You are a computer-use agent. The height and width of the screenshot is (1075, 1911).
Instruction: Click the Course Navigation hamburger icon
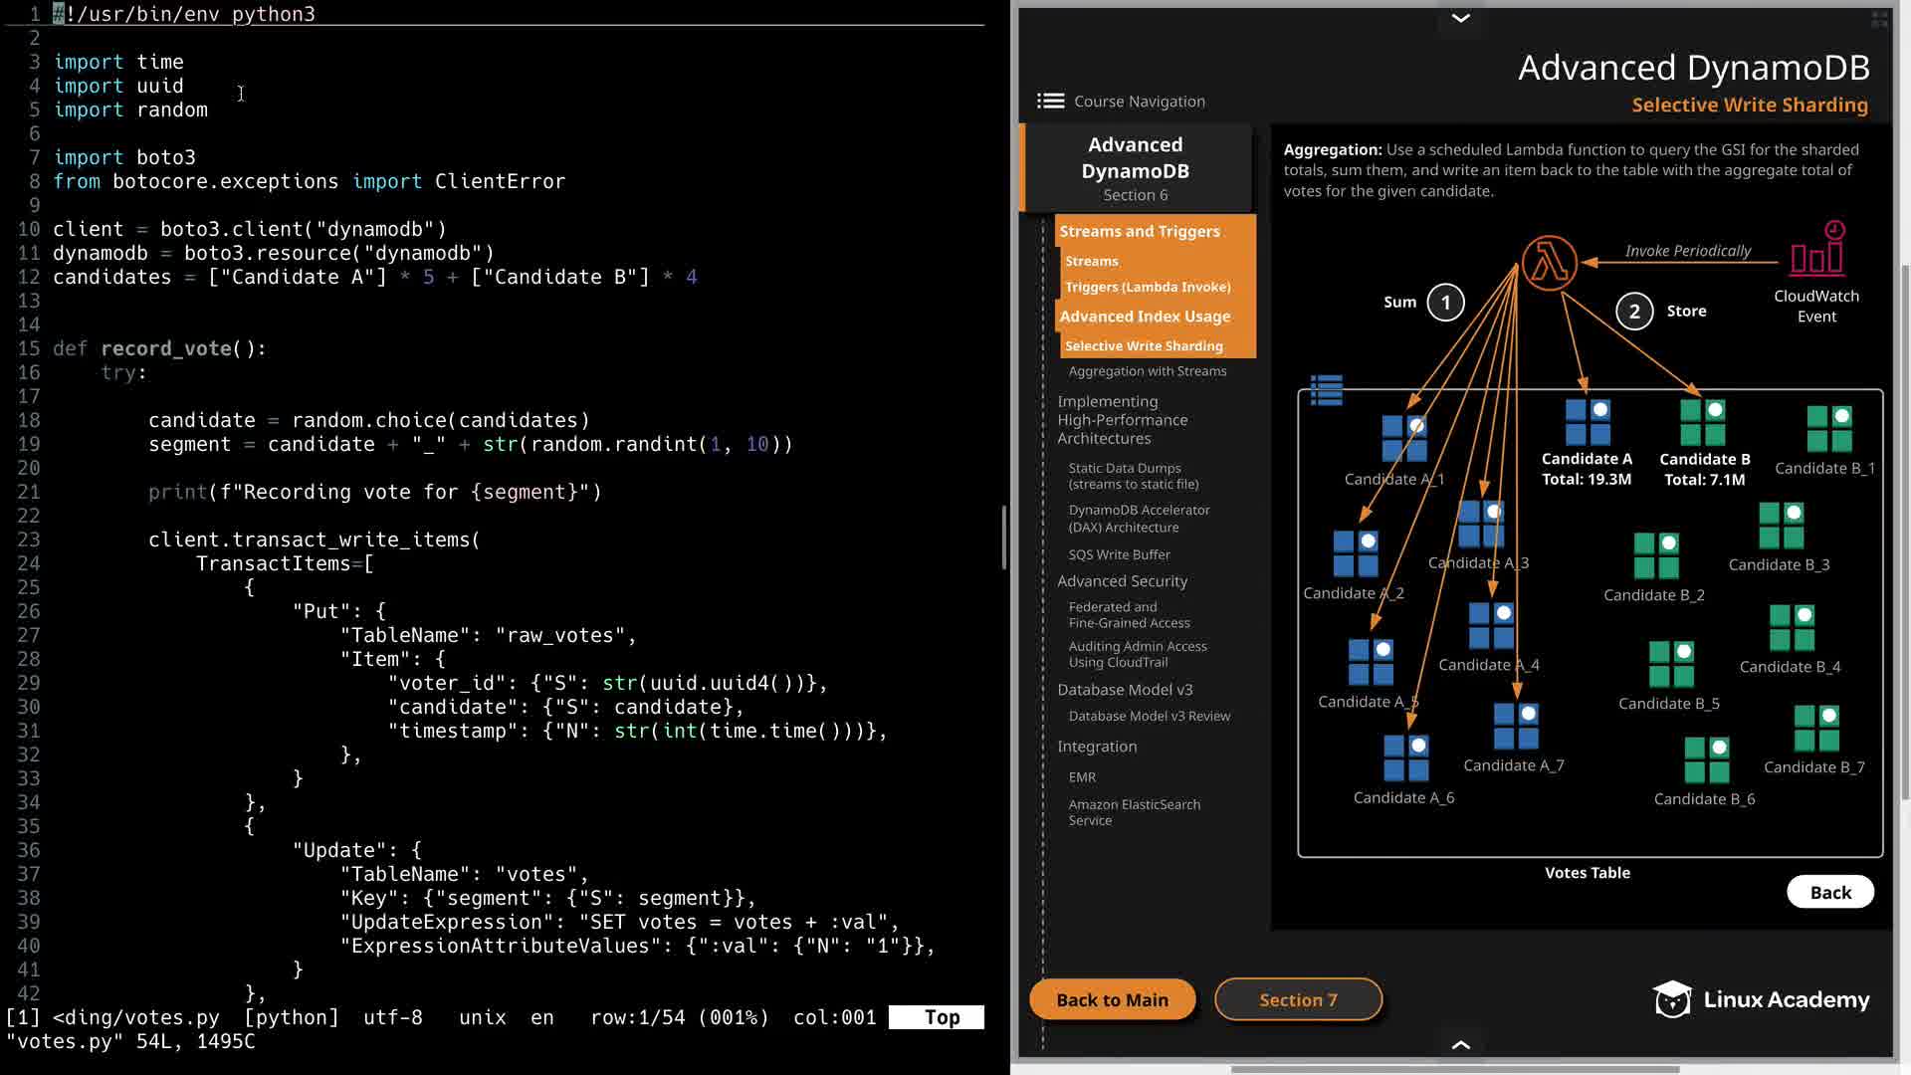click(x=1050, y=101)
